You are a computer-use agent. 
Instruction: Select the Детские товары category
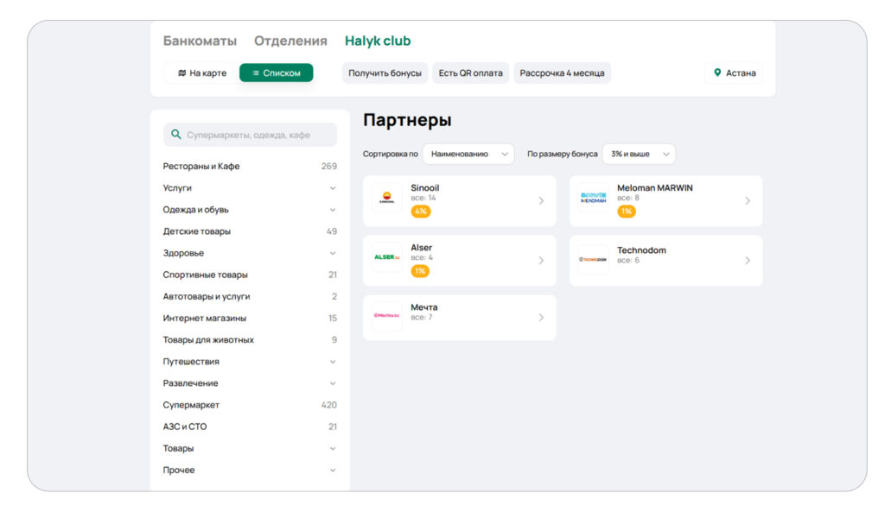(250, 231)
